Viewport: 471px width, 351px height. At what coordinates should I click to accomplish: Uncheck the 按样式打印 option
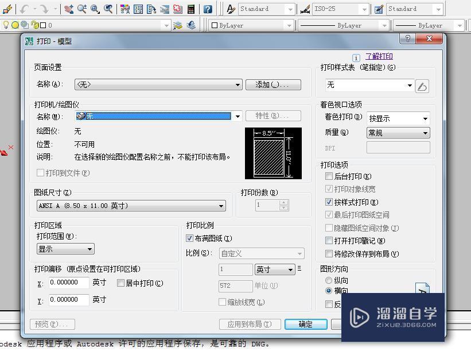(x=329, y=202)
